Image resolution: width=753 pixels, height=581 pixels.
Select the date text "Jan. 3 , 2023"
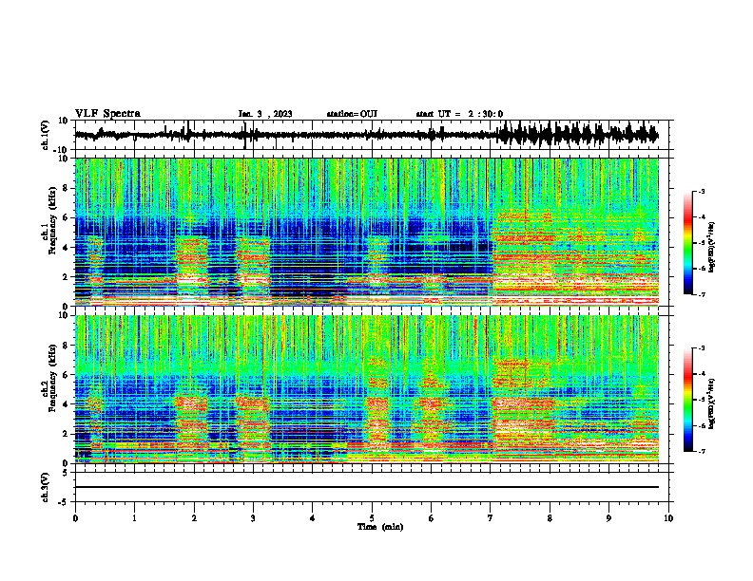(x=265, y=114)
